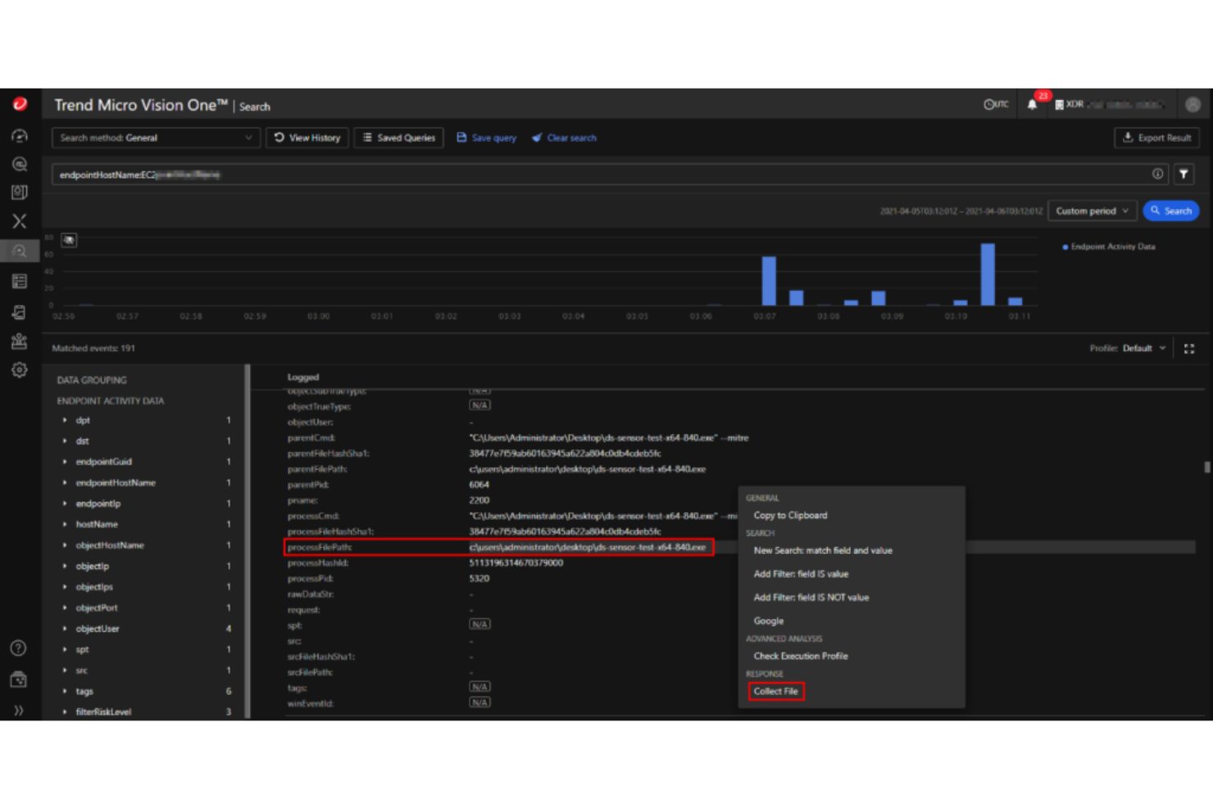The image size is (1213, 809).
Task: Select the highlighted search icon in sidebar
Action: (18, 251)
